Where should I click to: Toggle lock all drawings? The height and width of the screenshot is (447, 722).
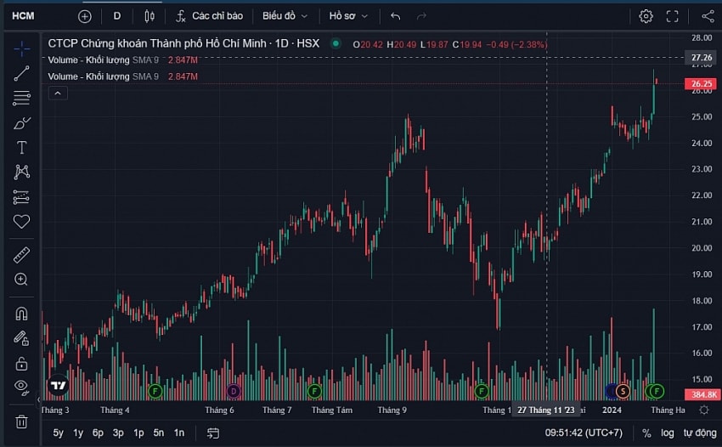tap(21, 364)
